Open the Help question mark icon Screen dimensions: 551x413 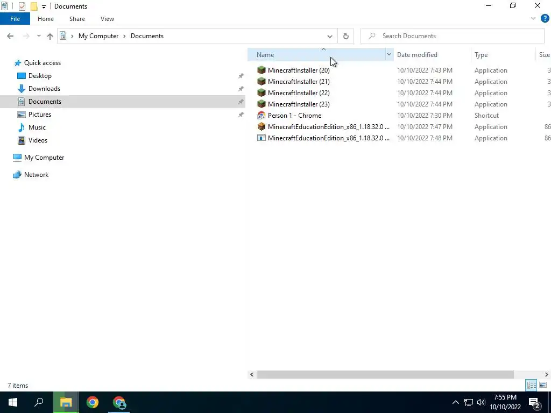(x=545, y=19)
